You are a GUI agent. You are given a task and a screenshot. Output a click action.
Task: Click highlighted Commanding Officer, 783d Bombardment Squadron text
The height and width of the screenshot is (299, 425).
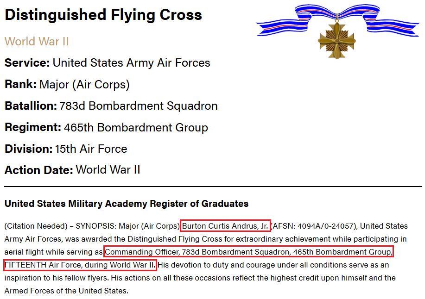pyautogui.click(x=248, y=252)
